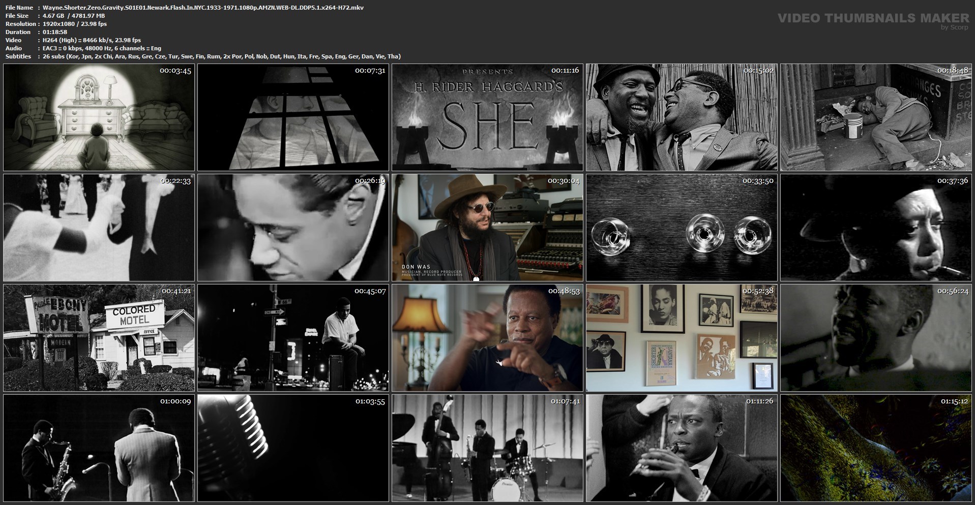
Task: Click the duration value 01:18:58
Action: [x=55, y=32]
